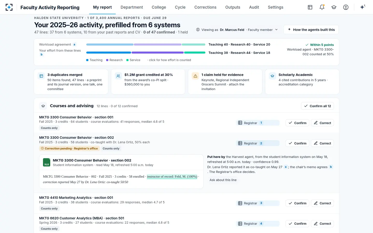
Task: Switch to the Department tab
Action: coord(132,7)
